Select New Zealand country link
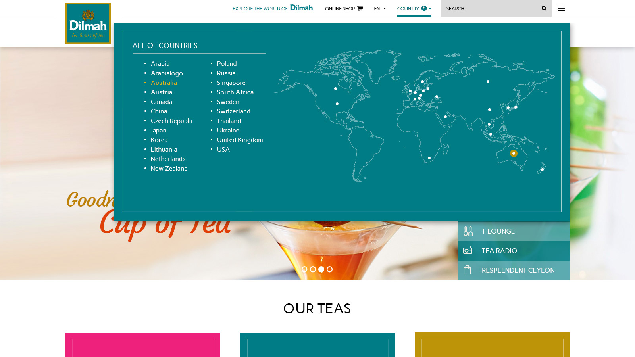The width and height of the screenshot is (635, 357). pyautogui.click(x=169, y=168)
